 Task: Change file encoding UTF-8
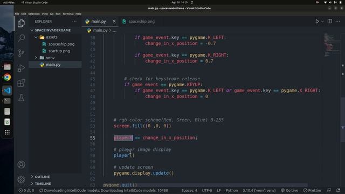[207, 190]
